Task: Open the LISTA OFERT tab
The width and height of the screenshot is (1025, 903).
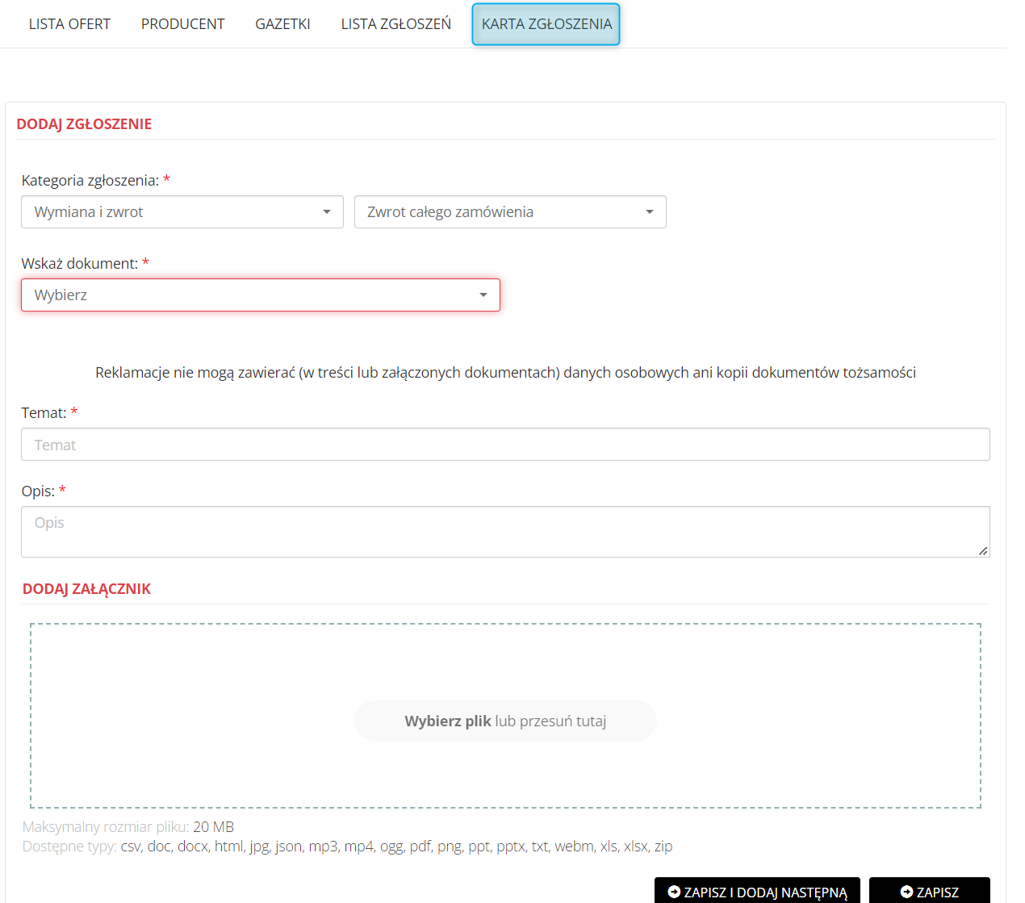Action: (x=69, y=24)
